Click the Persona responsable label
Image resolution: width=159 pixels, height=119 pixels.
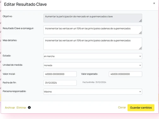point(15,91)
